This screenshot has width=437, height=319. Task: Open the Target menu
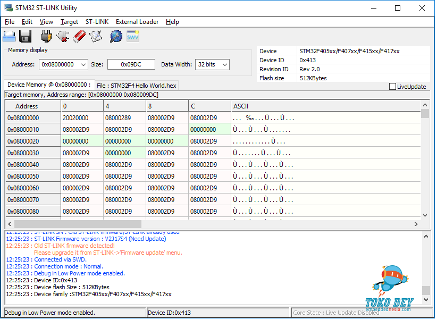[x=69, y=22]
